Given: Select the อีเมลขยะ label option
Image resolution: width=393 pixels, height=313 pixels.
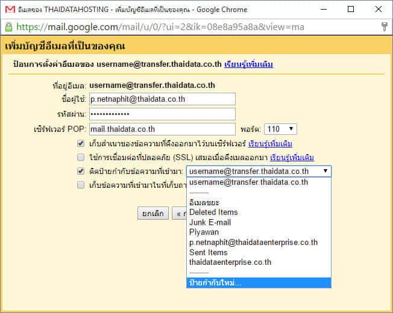Looking at the screenshot, I should click(259, 202).
